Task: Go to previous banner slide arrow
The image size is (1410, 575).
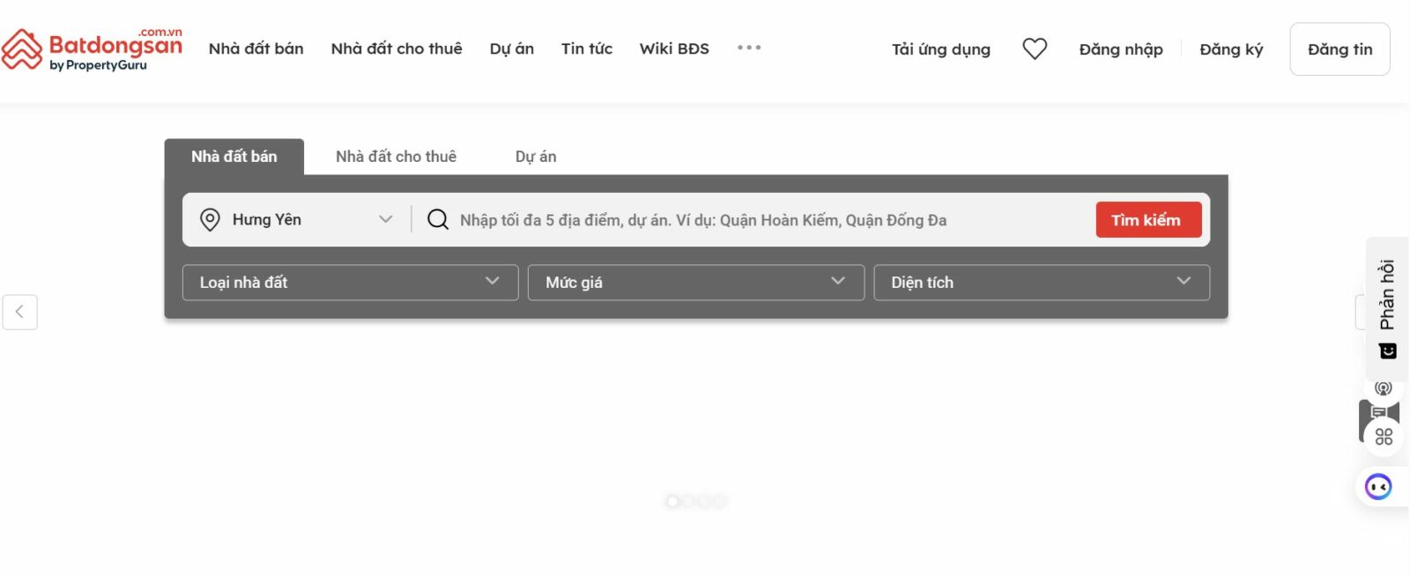Action: (19, 312)
